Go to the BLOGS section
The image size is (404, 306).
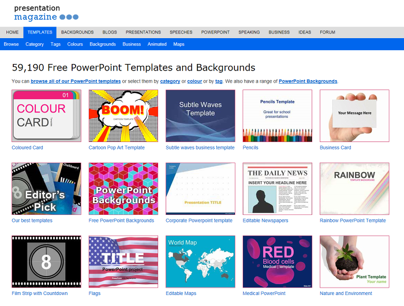pyautogui.click(x=110, y=32)
